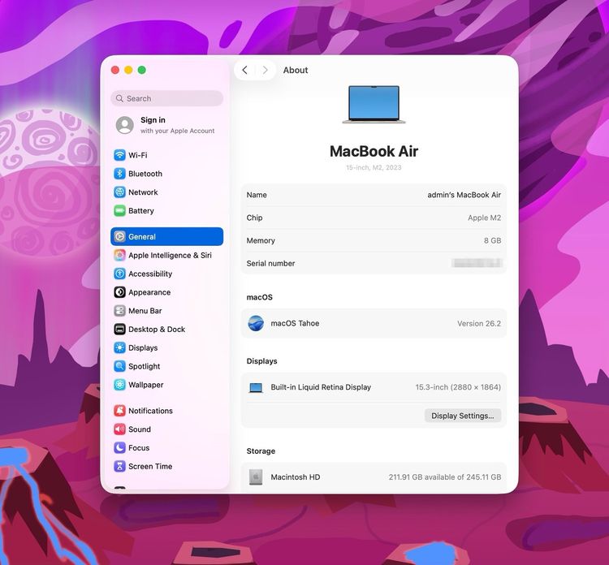This screenshot has height=565, width=609.
Task: Click the Chip row label
Action: [x=254, y=218]
